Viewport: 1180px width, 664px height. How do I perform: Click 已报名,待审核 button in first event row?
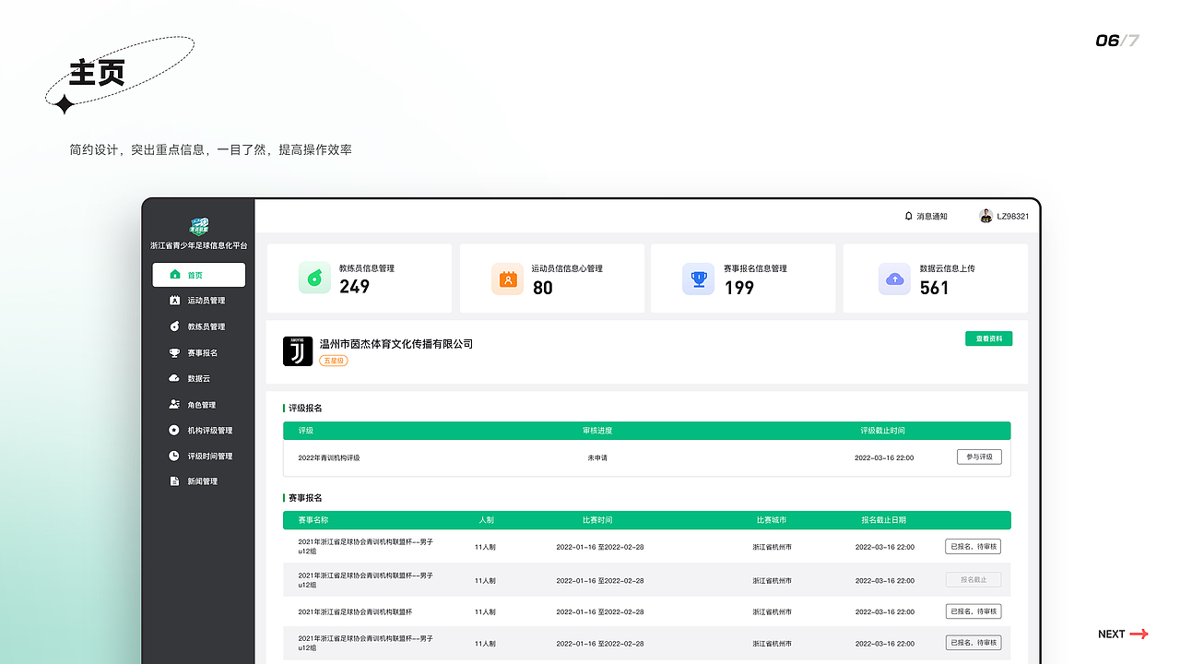coord(973,546)
